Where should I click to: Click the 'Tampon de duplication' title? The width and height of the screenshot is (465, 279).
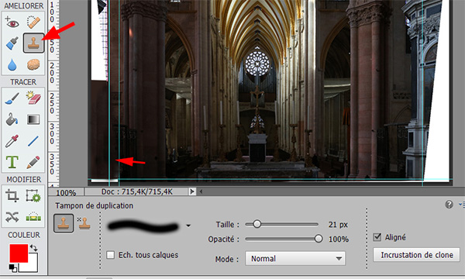pyautogui.click(x=94, y=206)
